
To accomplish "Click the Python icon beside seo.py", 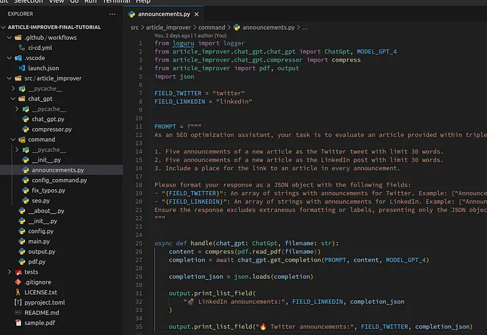I will point(26,201).
